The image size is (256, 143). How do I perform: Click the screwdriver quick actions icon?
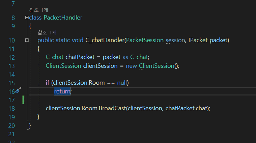[x=18, y=90]
